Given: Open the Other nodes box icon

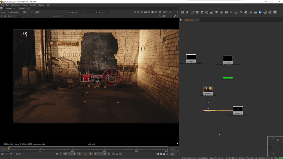Looking at the screenshot, I should coord(255,12).
